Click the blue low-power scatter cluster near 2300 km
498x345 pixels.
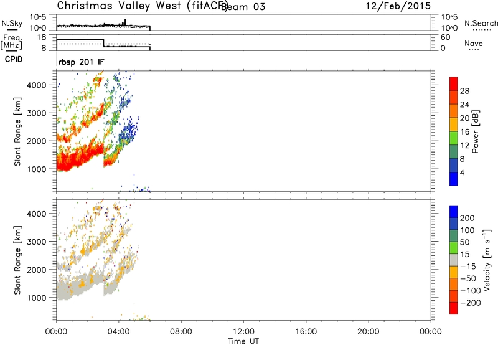128,131
